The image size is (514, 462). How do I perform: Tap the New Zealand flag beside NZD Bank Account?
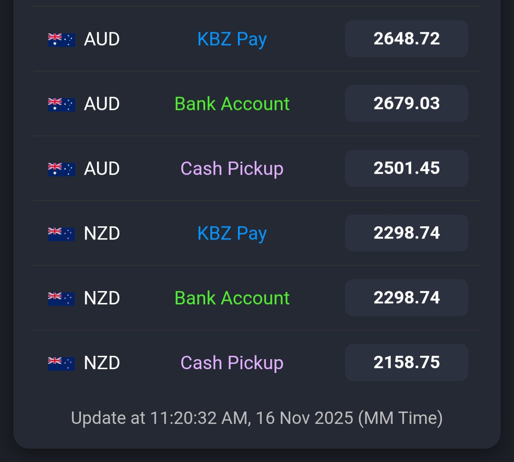click(61, 299)
